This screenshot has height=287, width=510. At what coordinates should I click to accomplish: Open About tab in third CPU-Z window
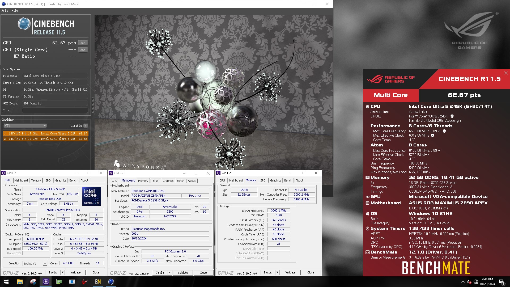click(299, 180)
